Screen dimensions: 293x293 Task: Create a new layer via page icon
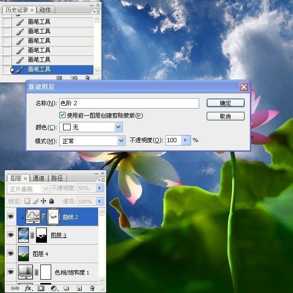[x=79, y=288]
